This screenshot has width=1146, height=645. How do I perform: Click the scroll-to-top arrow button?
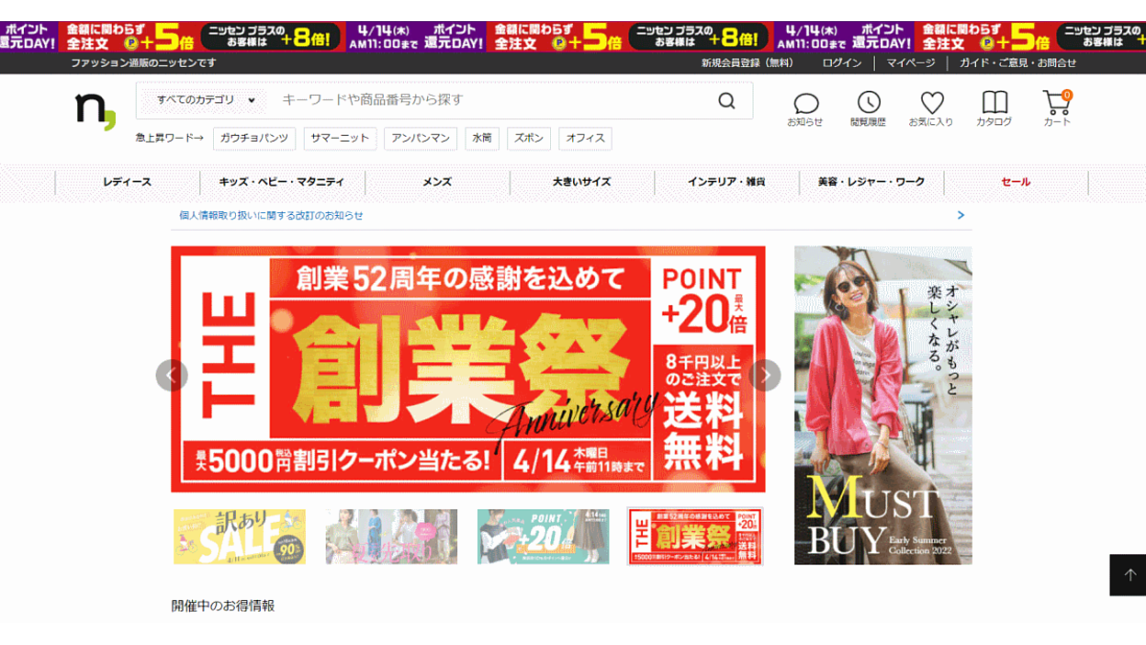pyautogui.click(x=1129, y=575)
